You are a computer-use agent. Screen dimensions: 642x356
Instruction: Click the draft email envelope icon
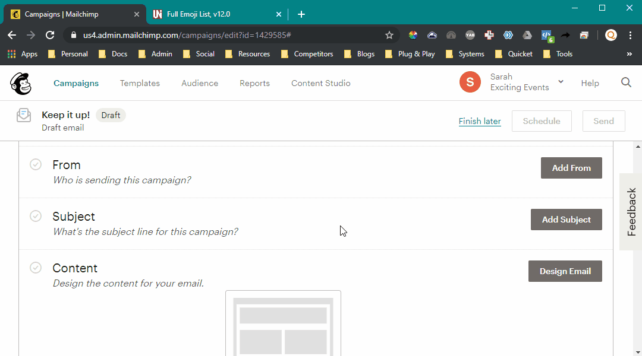(x=24, y=115)
